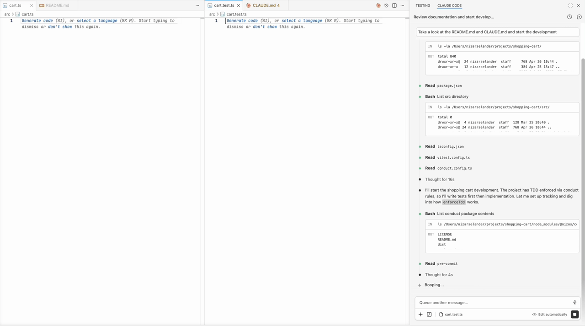Click Read vitest.config.ts tool entry
Image resolution: width=585 pixels, height=326 pixels.
pos(447,157)
